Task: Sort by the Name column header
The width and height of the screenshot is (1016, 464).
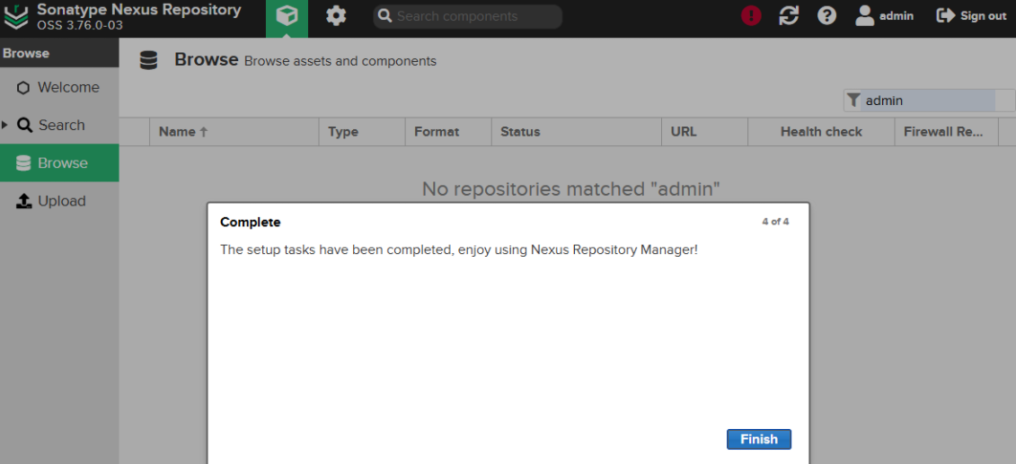Action: click(x=234, y=131)
